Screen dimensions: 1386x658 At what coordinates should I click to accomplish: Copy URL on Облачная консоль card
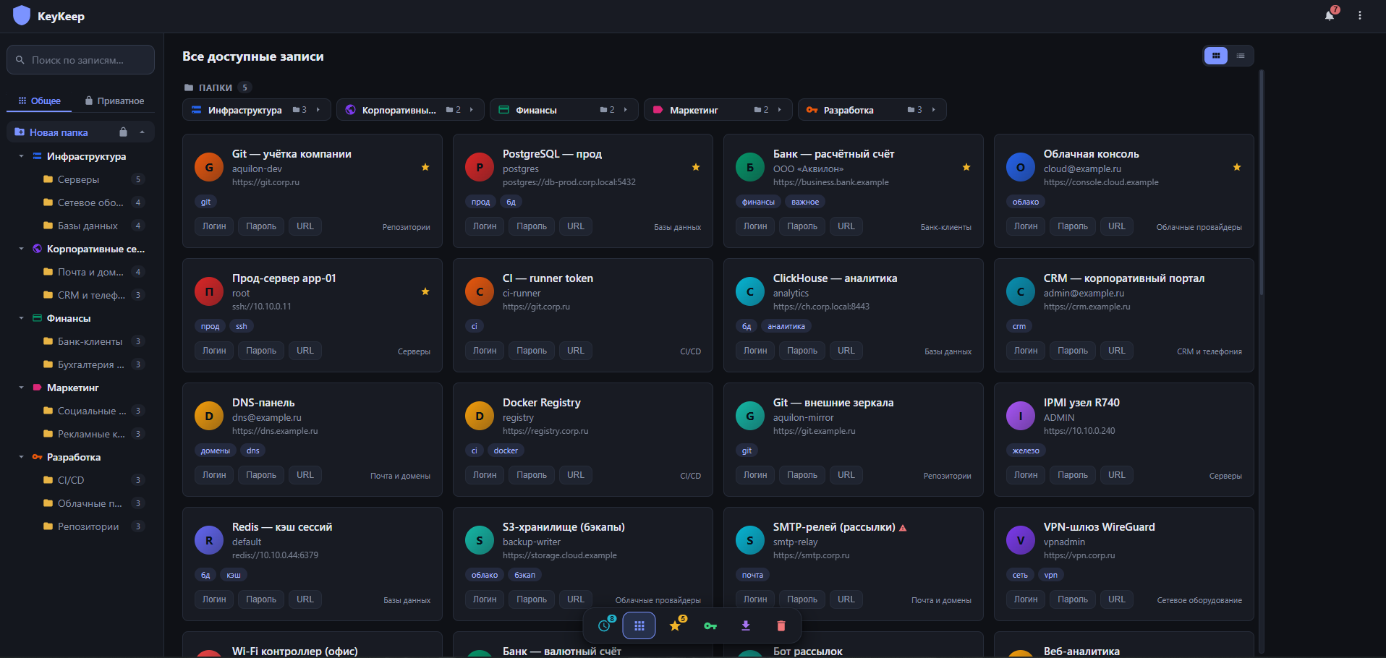[1117, 226]
